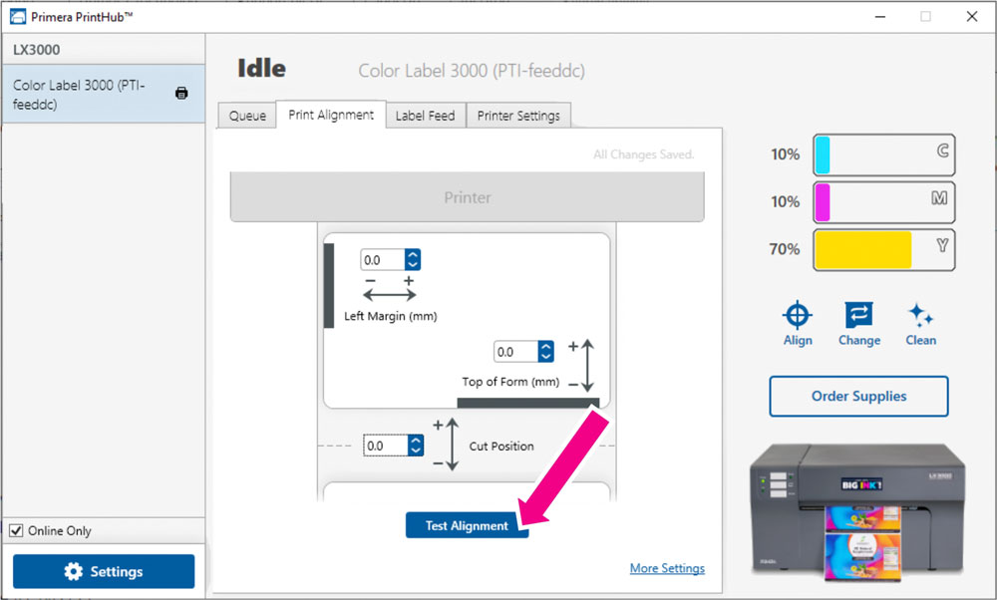The image size is (997, 600).
Task: Select the Print Alignment tab
Action: pos(331,115)
